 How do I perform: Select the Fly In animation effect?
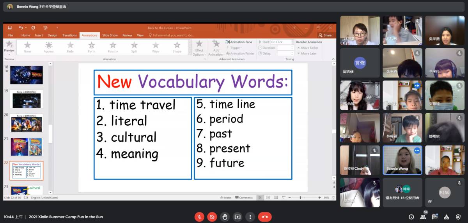tap(91, 47)
